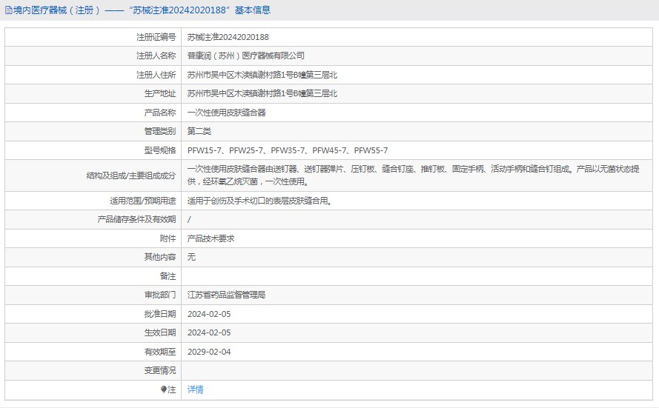Select the address value in 生产地址 row
The width and height of the screenshot is (659, 408).
(262, 93)
